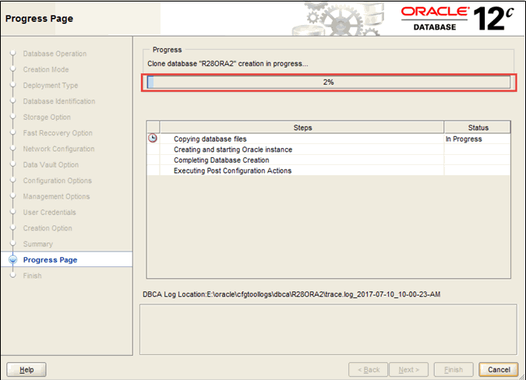Screen dimensions: 526x380
Task: Select the Creating and starting Oracle instance row
Action: [233, 150]
